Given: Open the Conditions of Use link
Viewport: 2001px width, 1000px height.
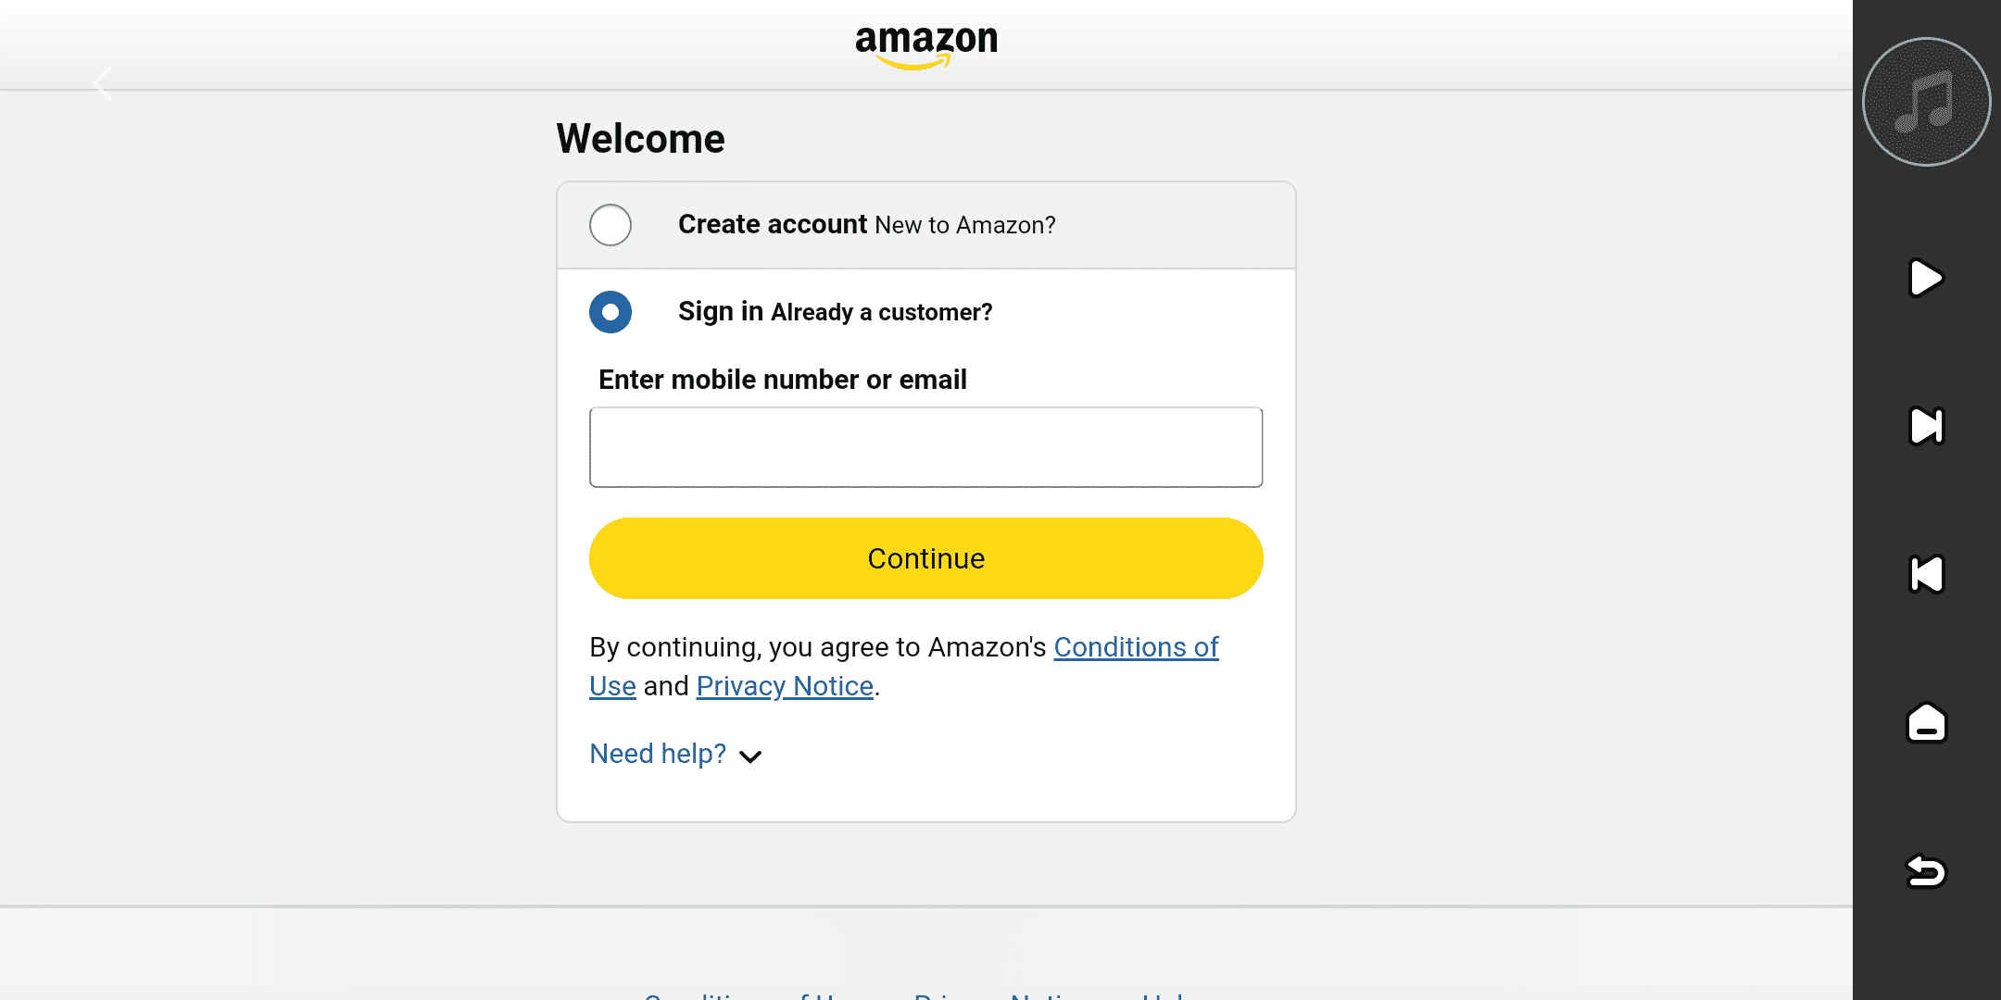Looking at the screenshot, I should point(1136,647).
